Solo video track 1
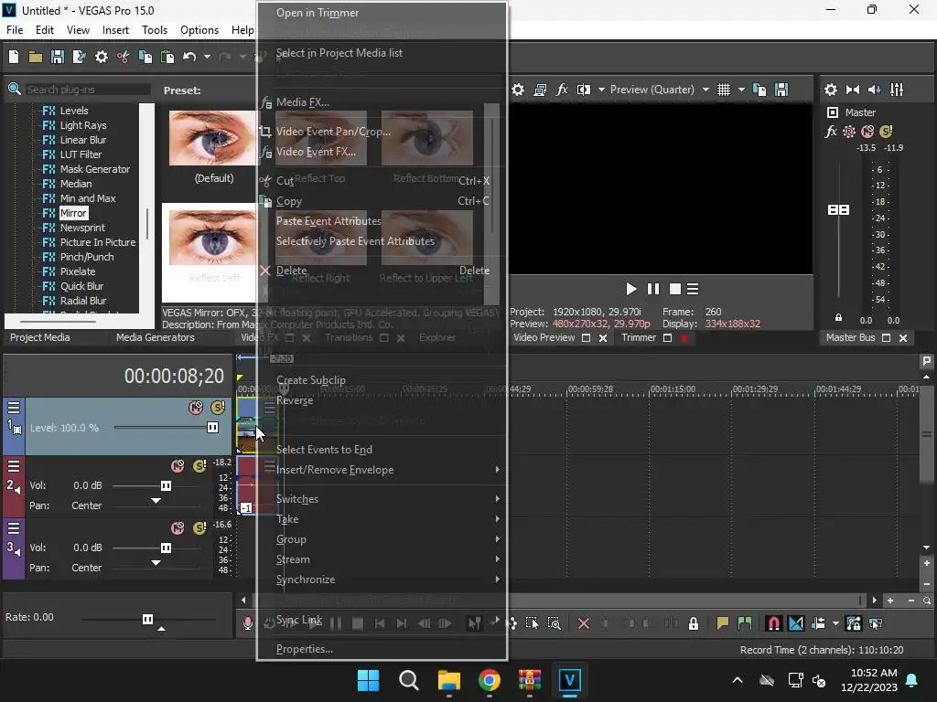The height and width of the screenshot is (702, 937). click(218, 408)
